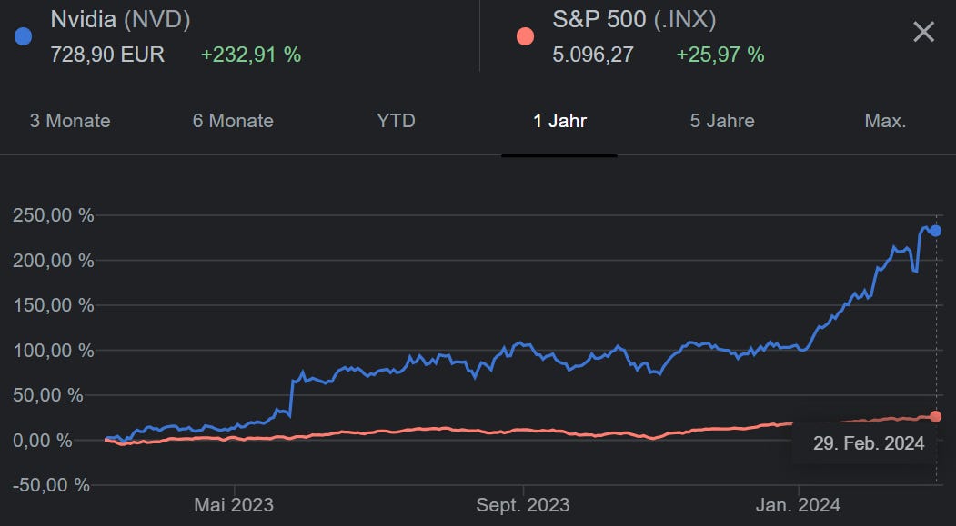956x526 pixels.
Task: Click the blue Nvidia legend dot
Action: 23,36
